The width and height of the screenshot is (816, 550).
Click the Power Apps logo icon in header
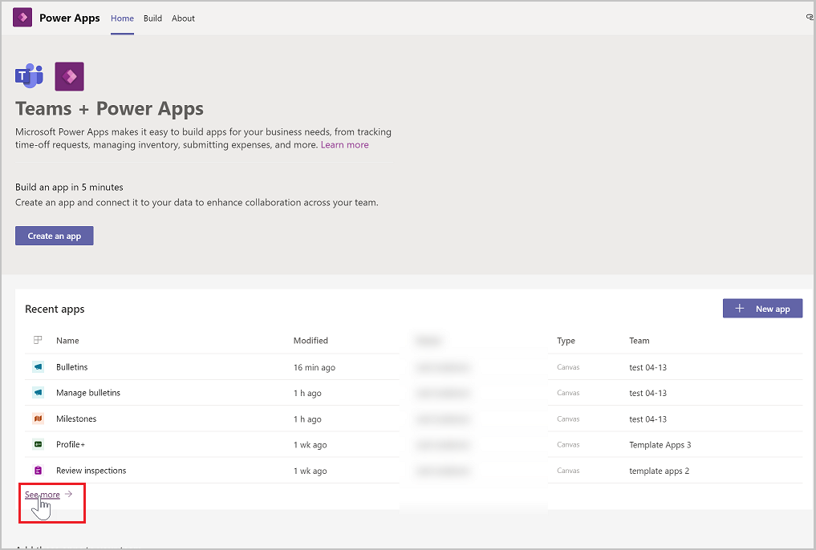pos(22,18)
